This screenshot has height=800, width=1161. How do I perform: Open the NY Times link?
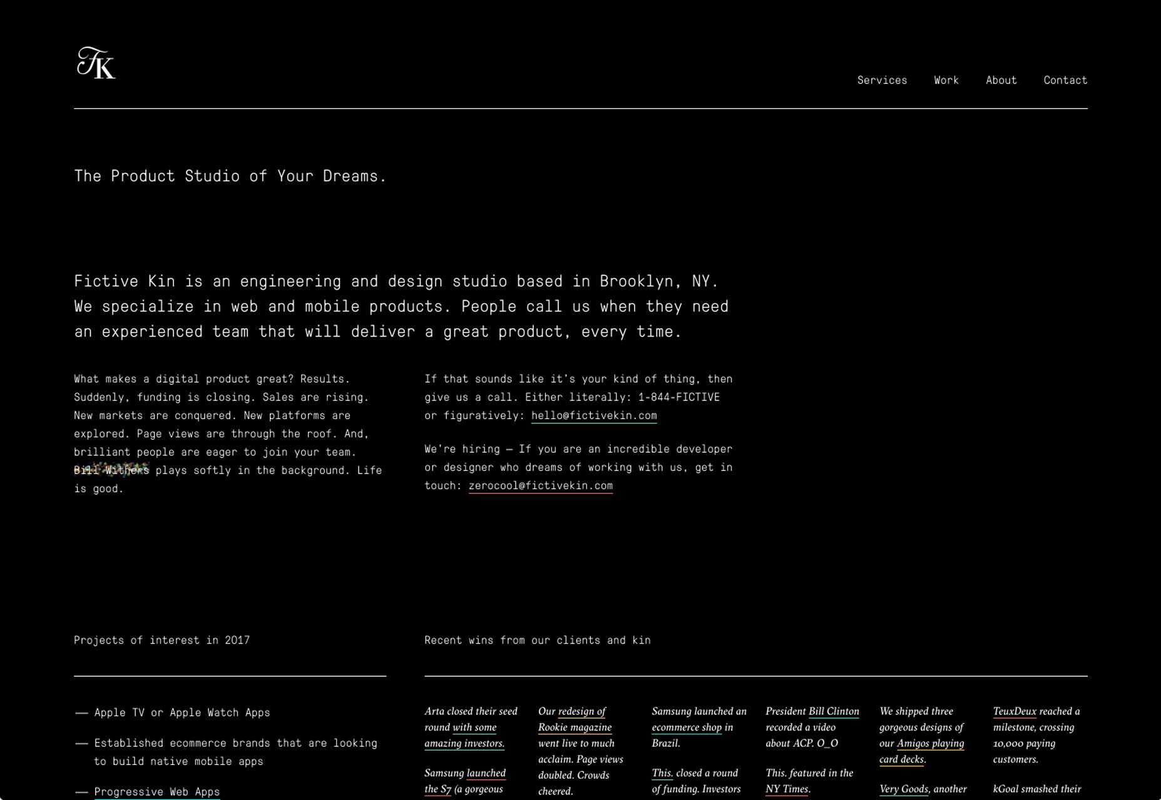click(787, 789)
